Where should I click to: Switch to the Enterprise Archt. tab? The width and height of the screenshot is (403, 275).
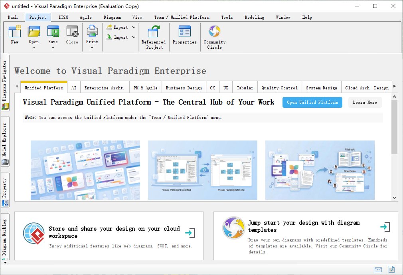(x=104, y=88)
